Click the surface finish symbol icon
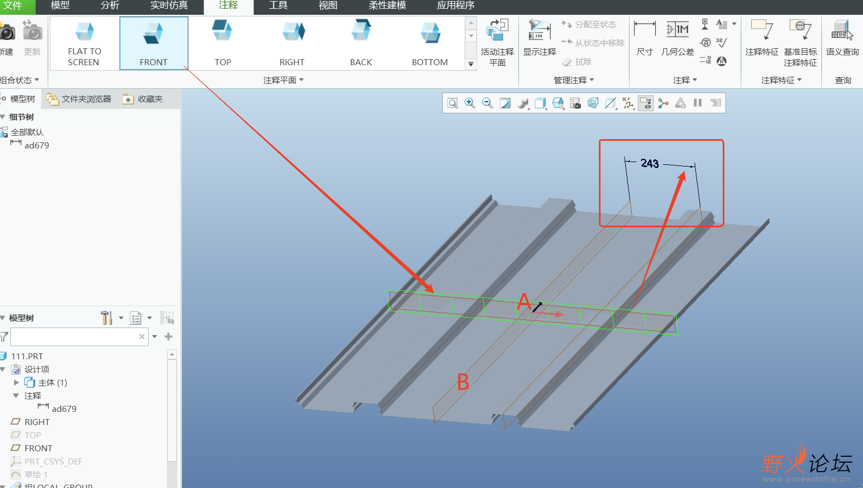 click(722, 42)
